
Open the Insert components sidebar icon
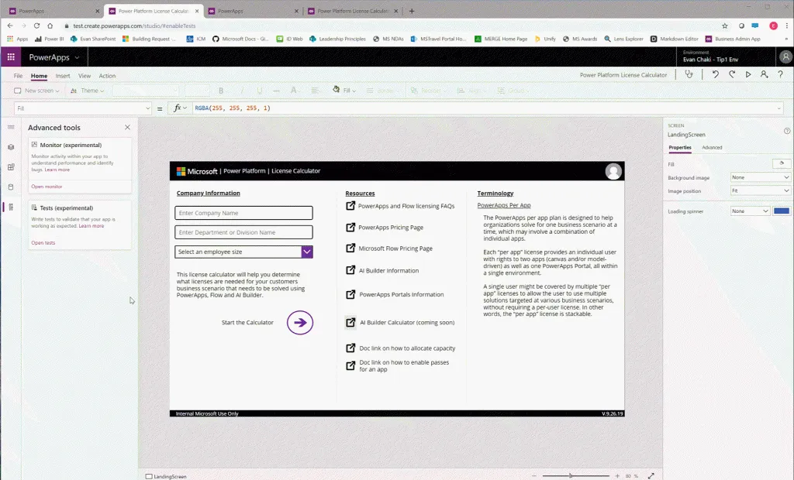(11, 167)
